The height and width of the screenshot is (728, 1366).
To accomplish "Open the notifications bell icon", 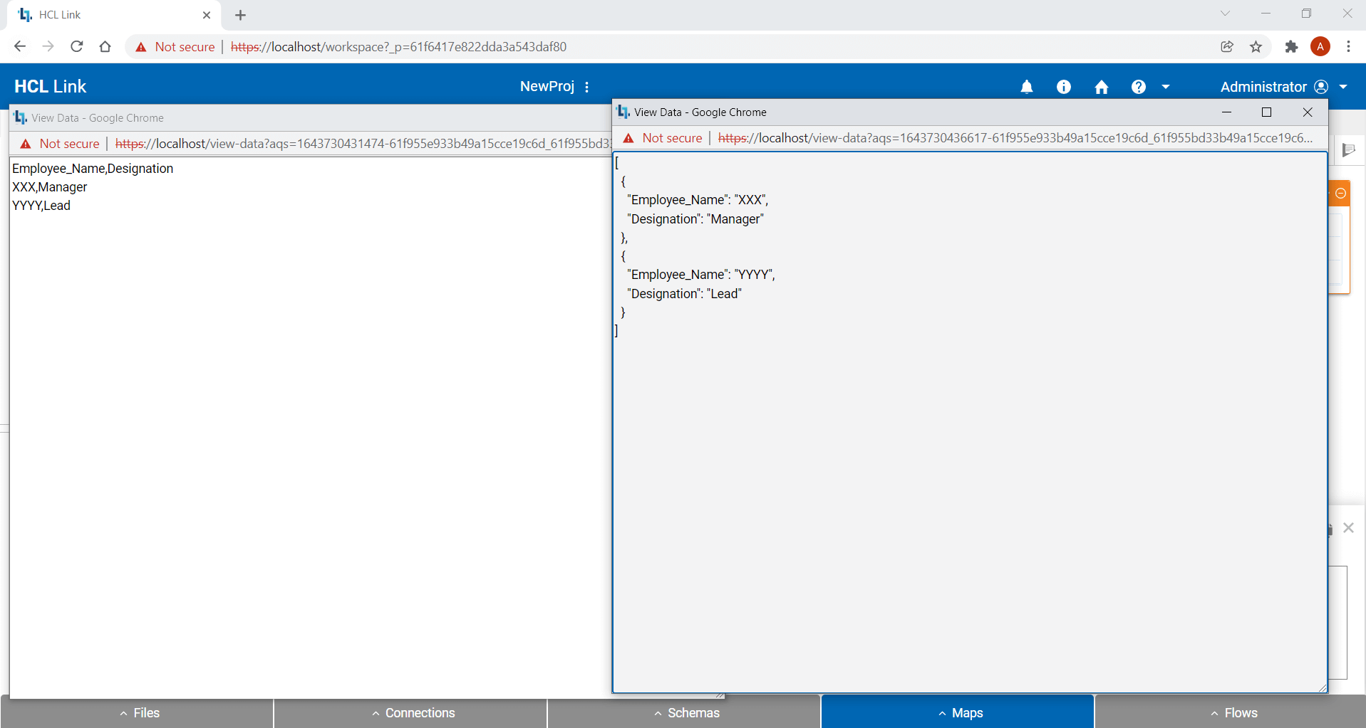I will (x=1026, y=86).
